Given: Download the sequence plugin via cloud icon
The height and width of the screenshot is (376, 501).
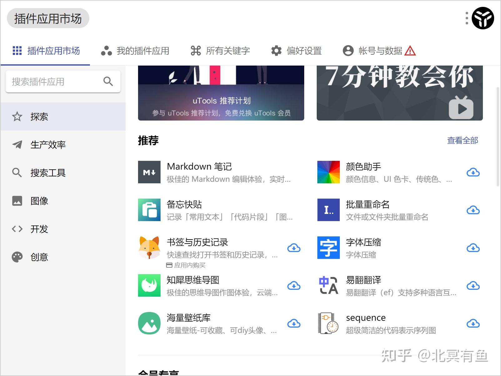Looking at the screenshot, I should click(x=474, y=324).
